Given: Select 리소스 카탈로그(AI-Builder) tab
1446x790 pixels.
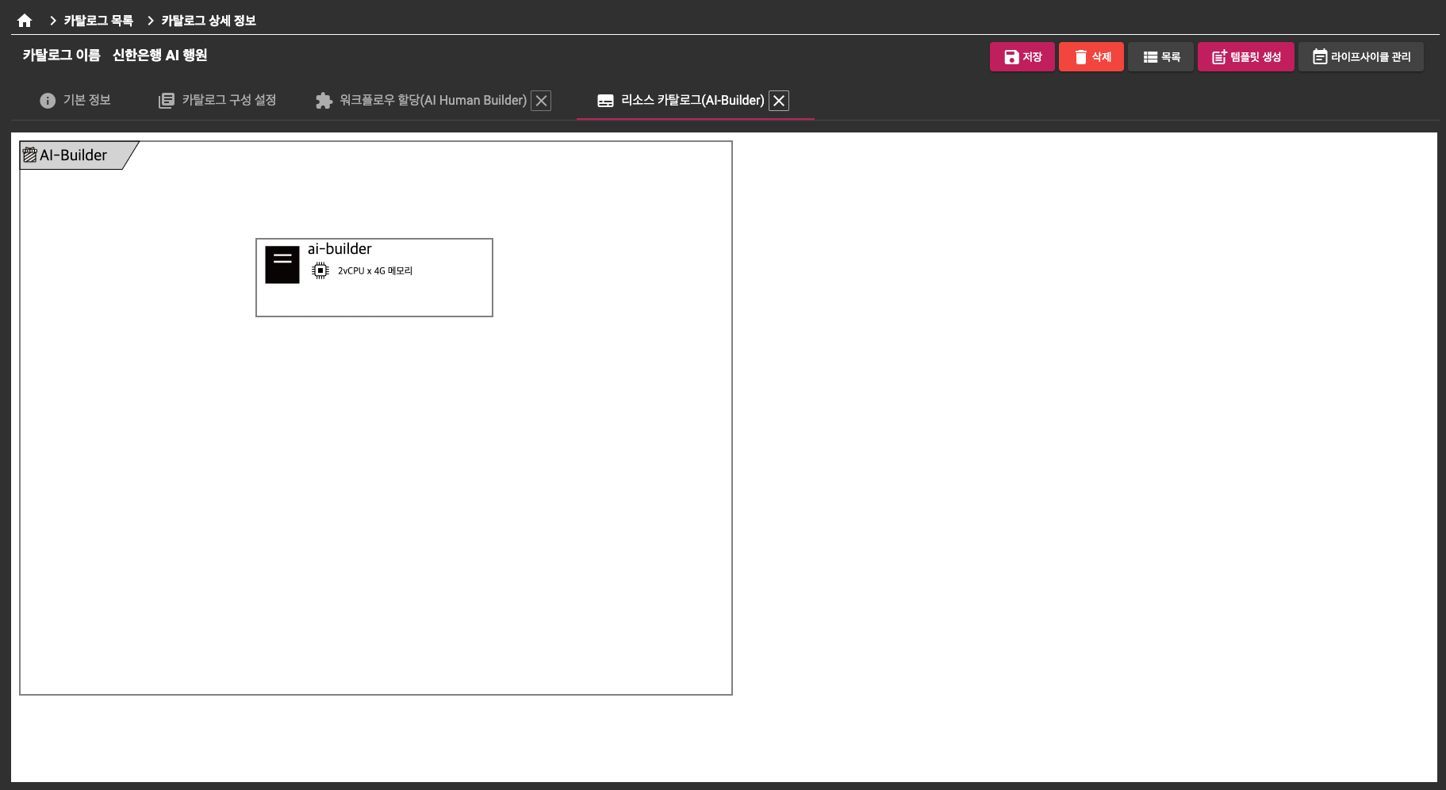Looking at the screenshot, I should [x=682, y=101].
